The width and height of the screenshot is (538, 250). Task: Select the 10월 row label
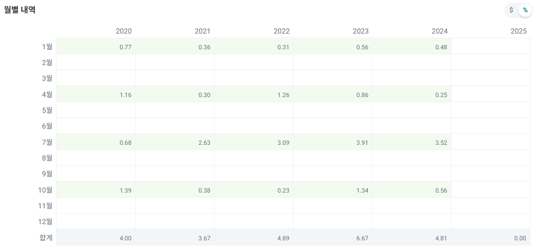point(45,190)
